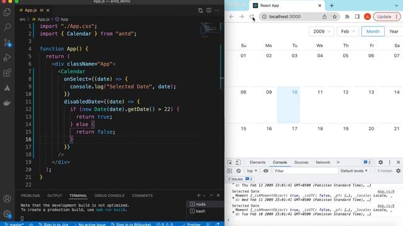Switch to the OUTPUT panel tab
The height and width of the screenshot is (226, 403).
[x=55, y=195]
